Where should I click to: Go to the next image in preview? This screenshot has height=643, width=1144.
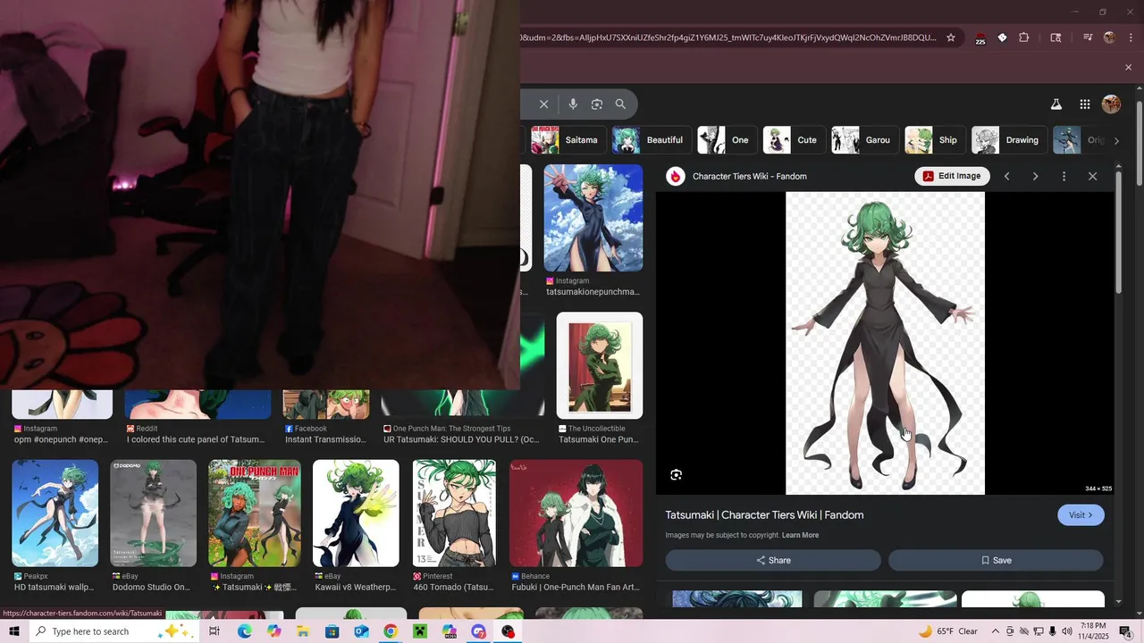pyautogui.click(x=1035, y=176)
